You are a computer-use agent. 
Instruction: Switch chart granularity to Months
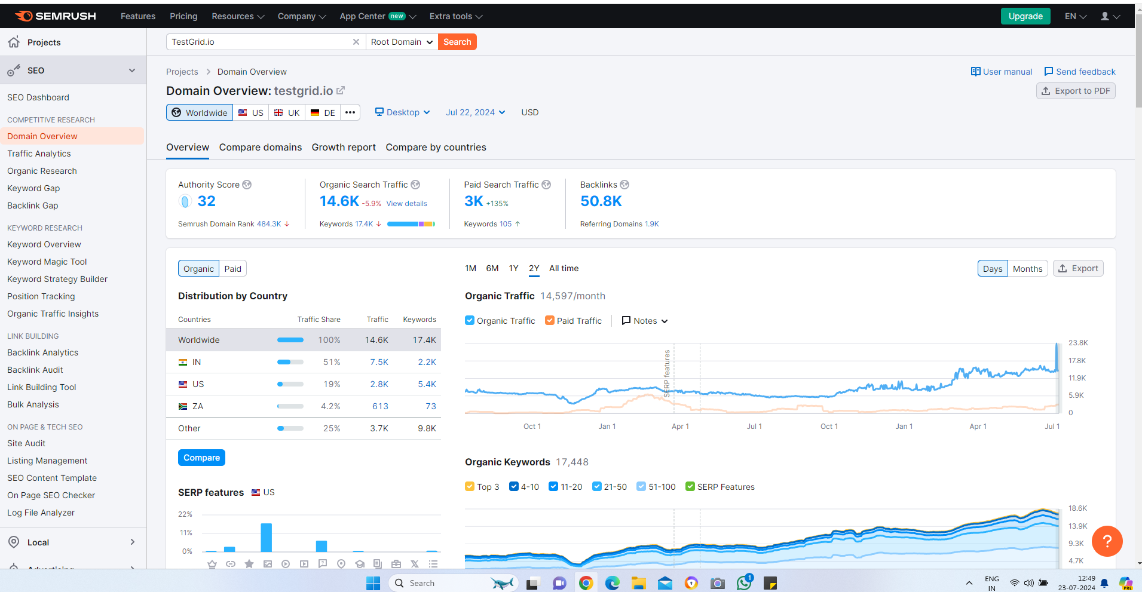pyautogui.click(x=1027, y=269)
